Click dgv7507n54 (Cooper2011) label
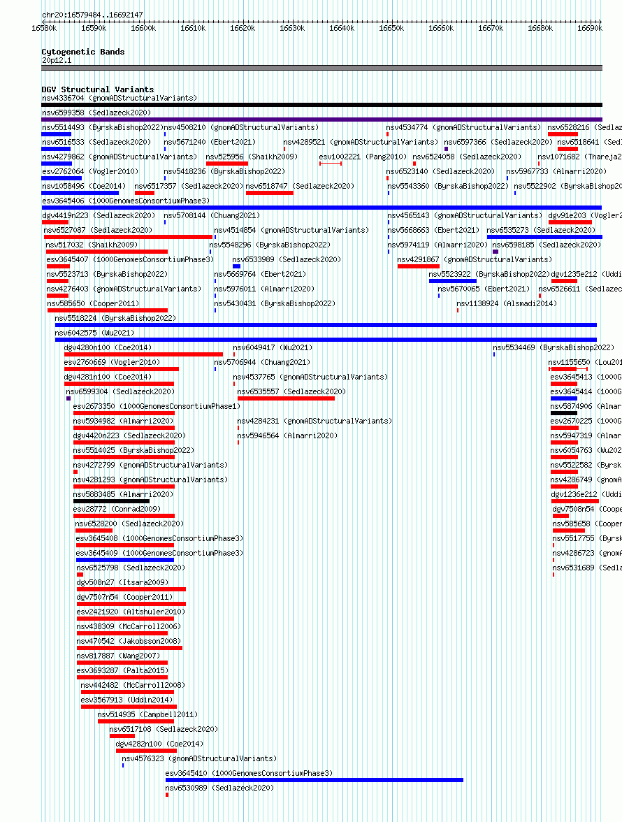 click(124, 597)
